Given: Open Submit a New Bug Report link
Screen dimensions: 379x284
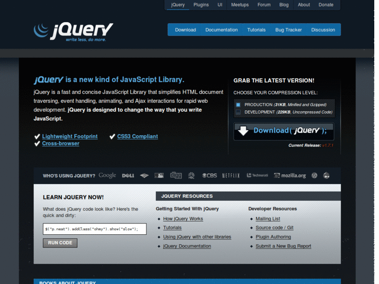Looking at the screenshot, I should tap(283, 246).
